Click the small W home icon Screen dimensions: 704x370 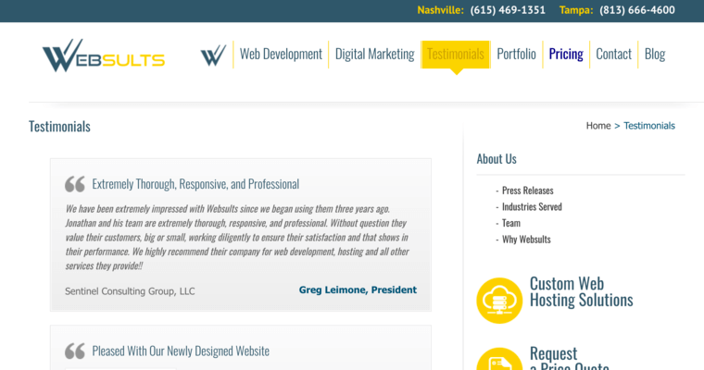(213, 55)
